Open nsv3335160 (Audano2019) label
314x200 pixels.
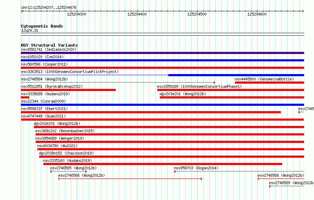(67, 160)
